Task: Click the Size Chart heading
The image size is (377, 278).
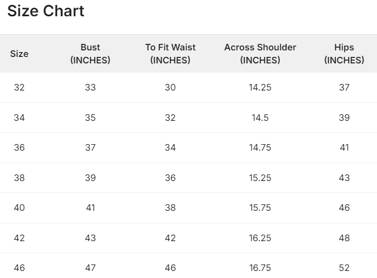Action: [x=46, y=11]
